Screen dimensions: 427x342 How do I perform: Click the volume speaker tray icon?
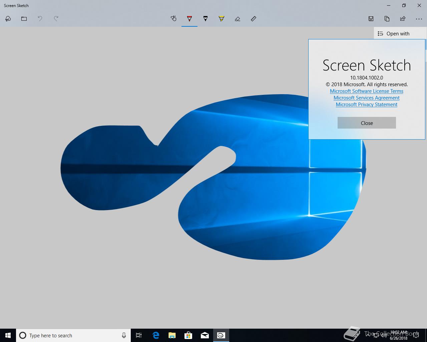pos(384,335)
